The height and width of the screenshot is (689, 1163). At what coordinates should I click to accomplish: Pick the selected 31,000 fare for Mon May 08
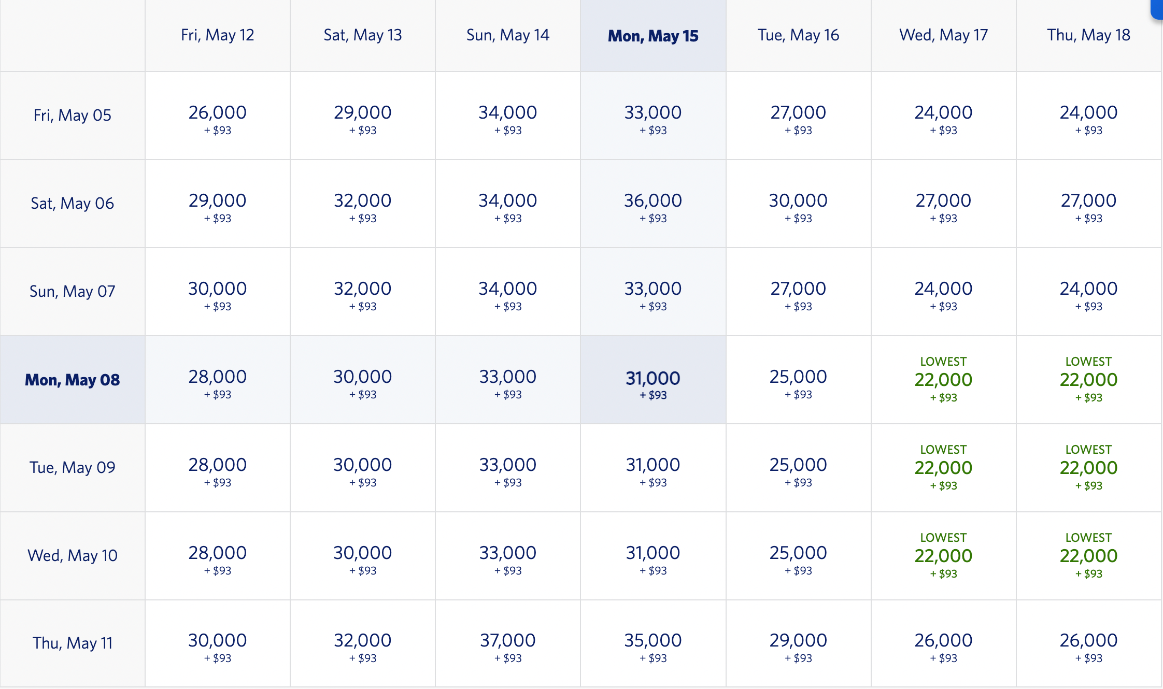point(653,381)
